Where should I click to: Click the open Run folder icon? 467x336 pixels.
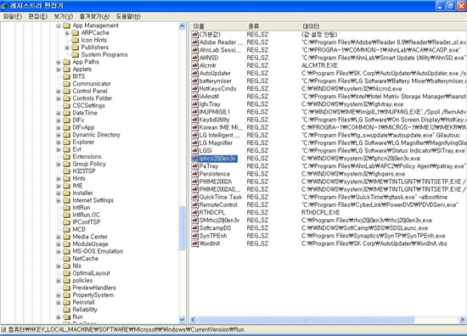tap(67, 317)
